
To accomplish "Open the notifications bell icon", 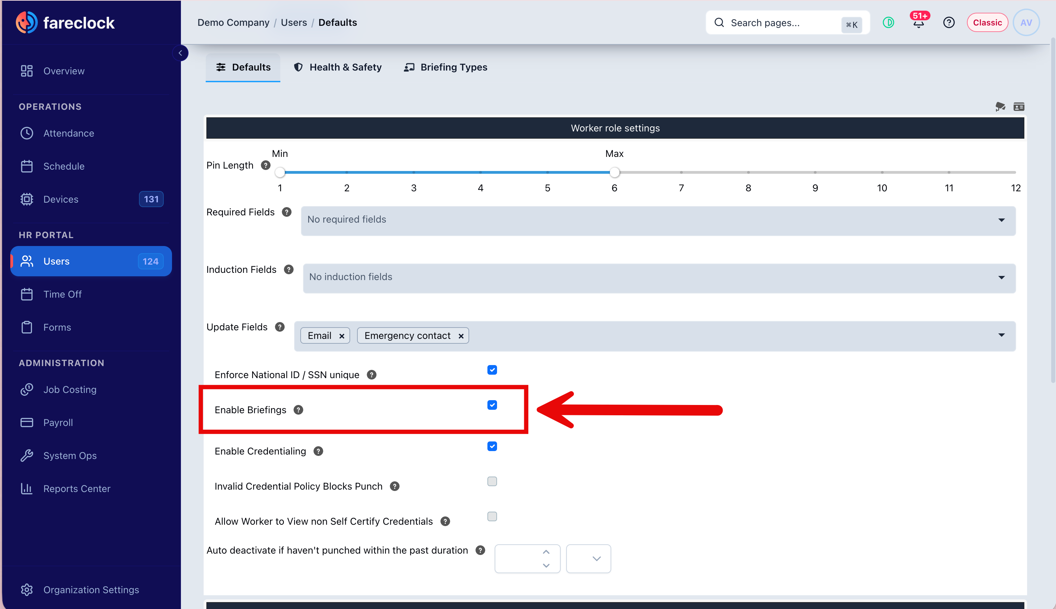I will click(918, 23).
